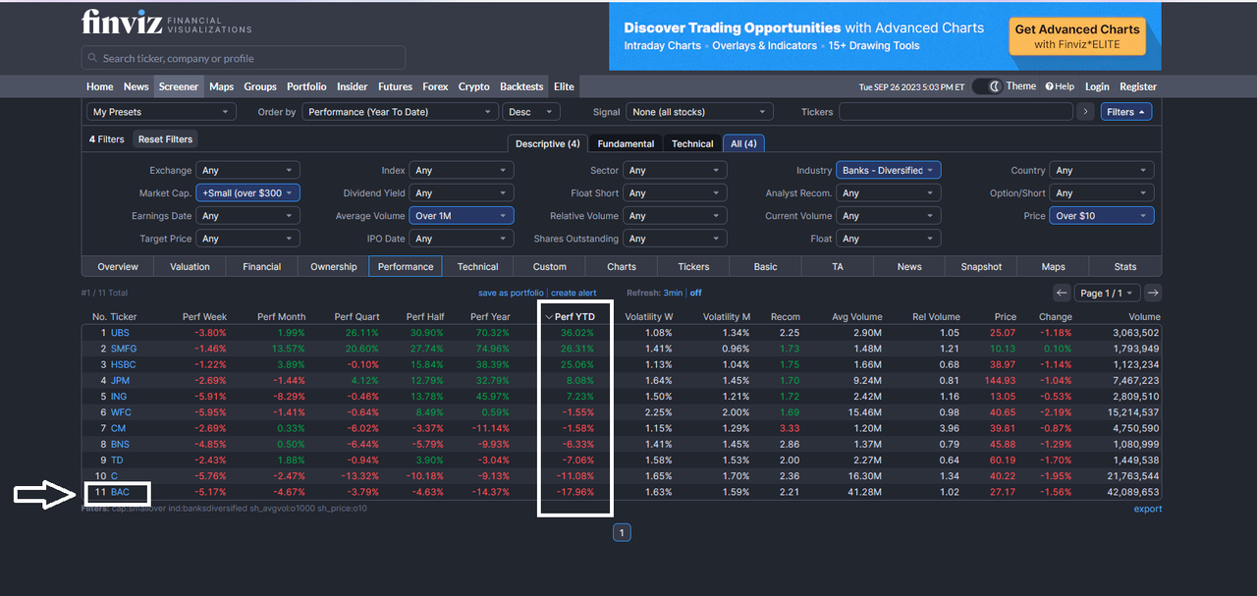Click save as portfolio link
The image size is (1257, 596).
pyautogui.click(x=511, y=293)
